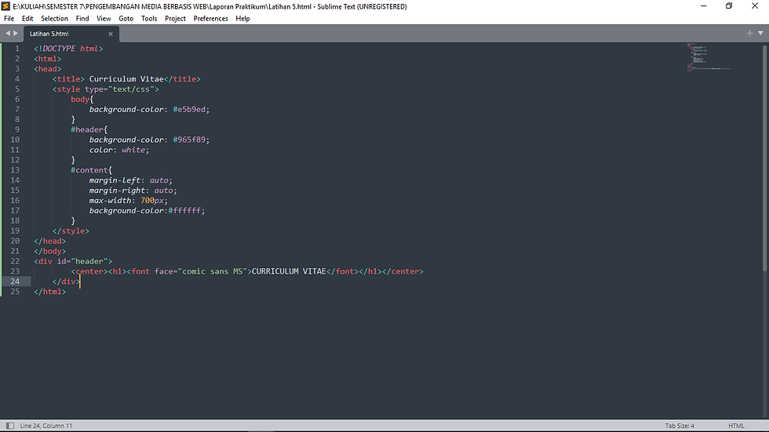
Task: Open the tab list dropdown arrow
Action: pos(760,33)
